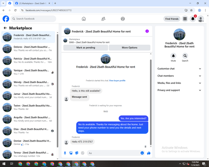Viewport: 209px width, 167px height.
Task: Open the $900 2bed 2bath listing link
Action: 89,42
